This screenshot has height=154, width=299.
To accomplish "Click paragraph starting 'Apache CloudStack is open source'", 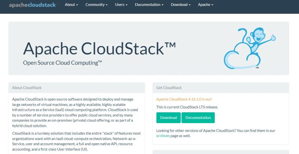I will (x=75, y=113).
